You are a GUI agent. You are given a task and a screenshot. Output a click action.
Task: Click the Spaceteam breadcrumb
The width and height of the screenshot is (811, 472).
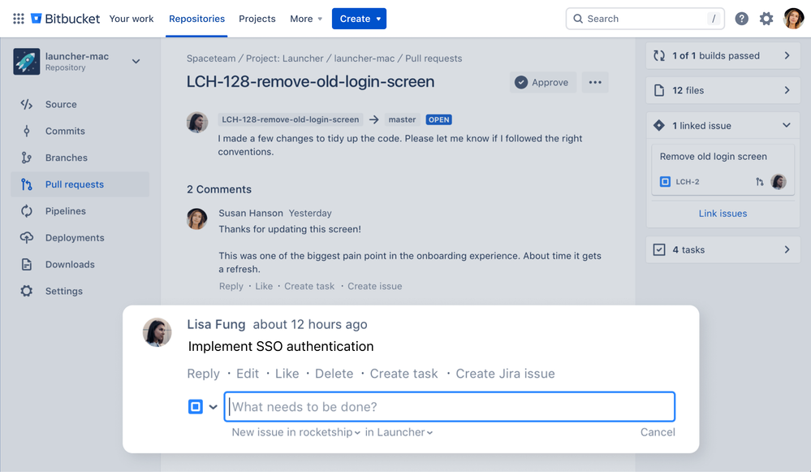coord(211,58)
